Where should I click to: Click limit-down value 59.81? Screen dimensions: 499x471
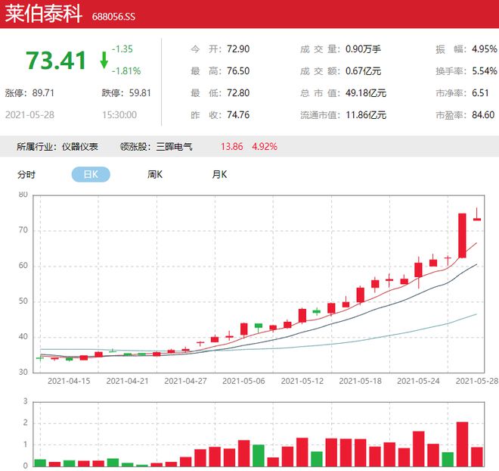coord(140,93)
